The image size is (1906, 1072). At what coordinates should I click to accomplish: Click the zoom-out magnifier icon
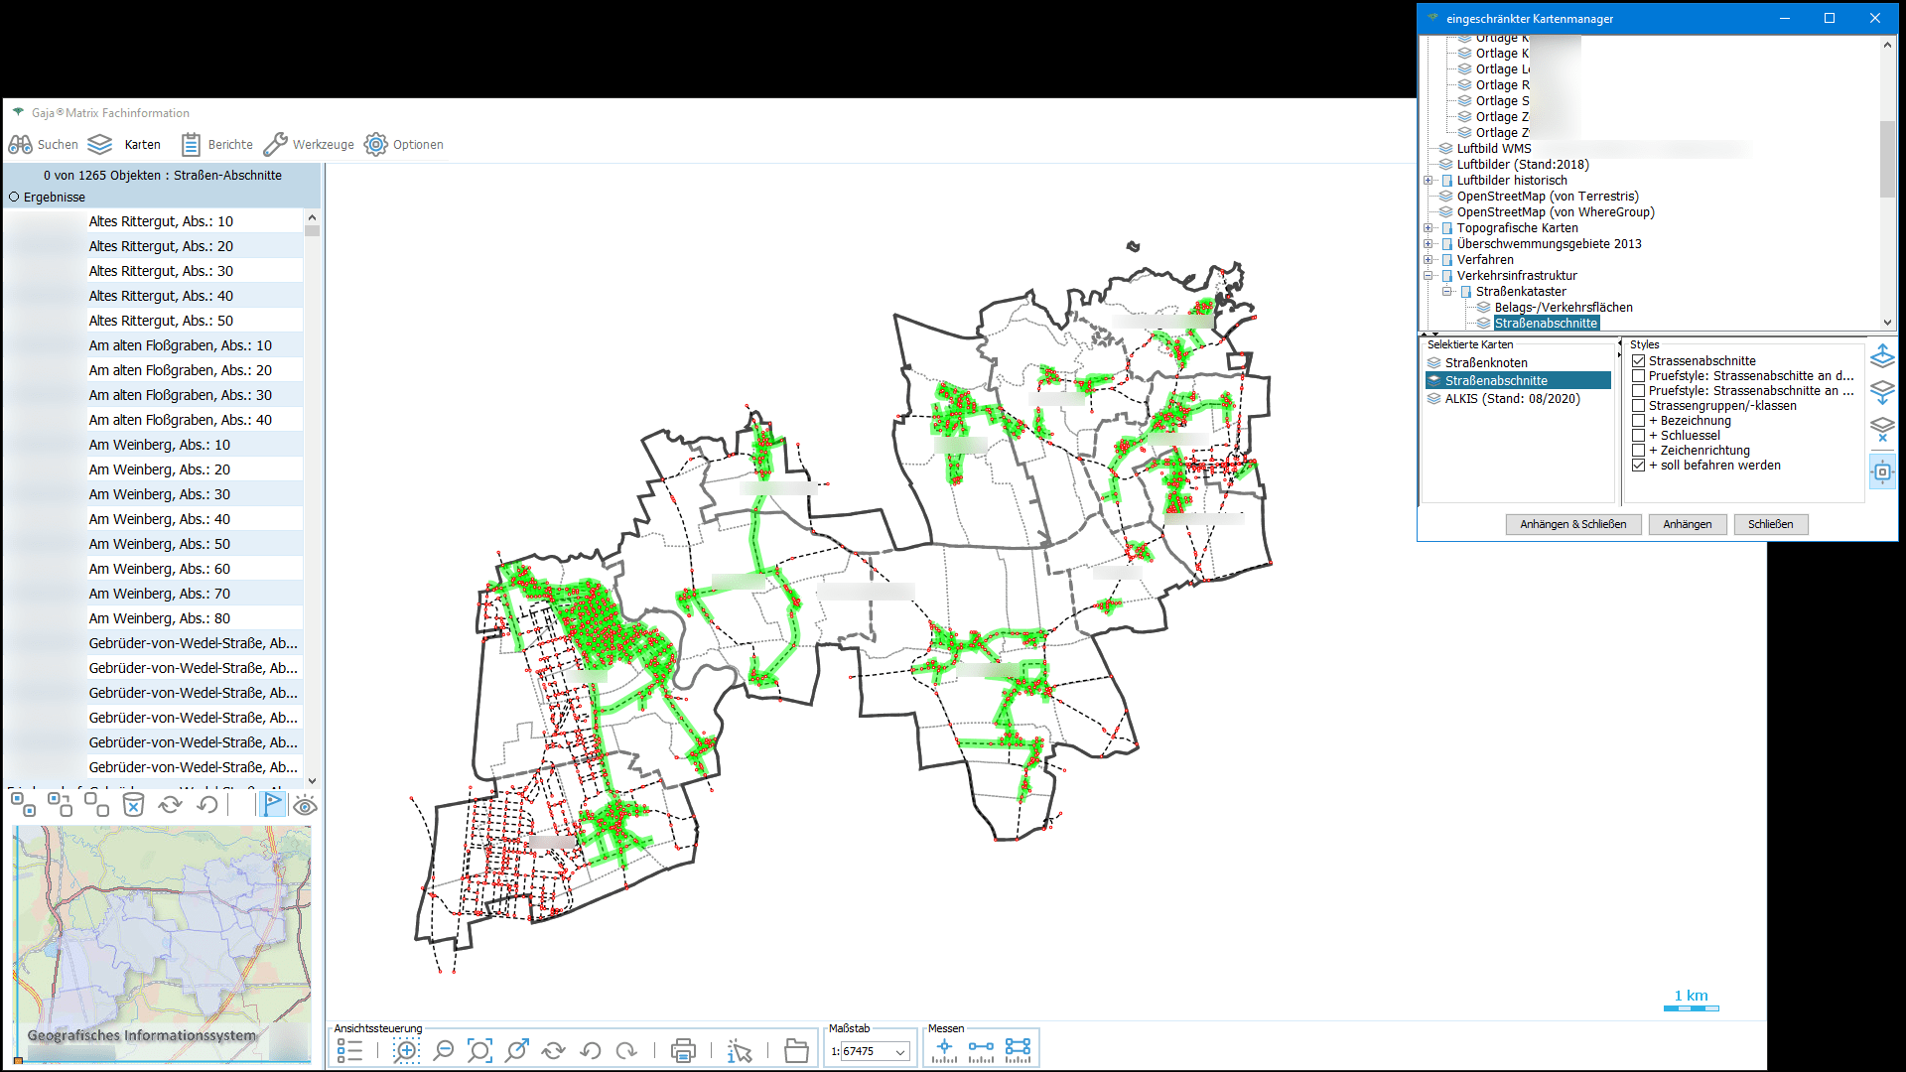point(444,1050)
